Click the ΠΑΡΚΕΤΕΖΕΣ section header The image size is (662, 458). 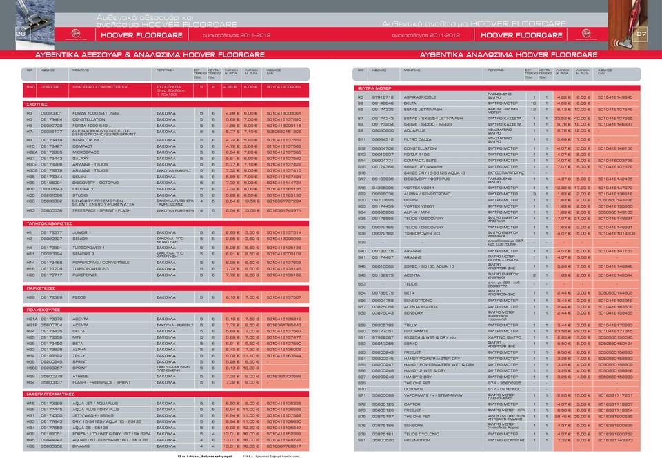(165, 288)
